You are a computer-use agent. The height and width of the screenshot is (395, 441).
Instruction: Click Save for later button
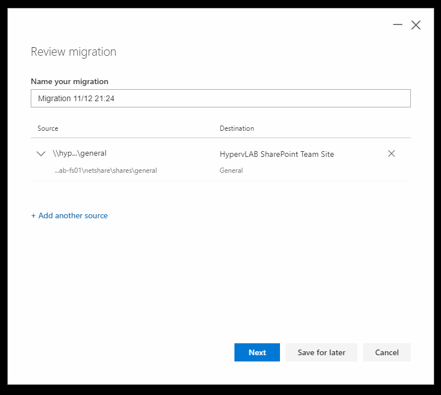click(x=322, y=352)
